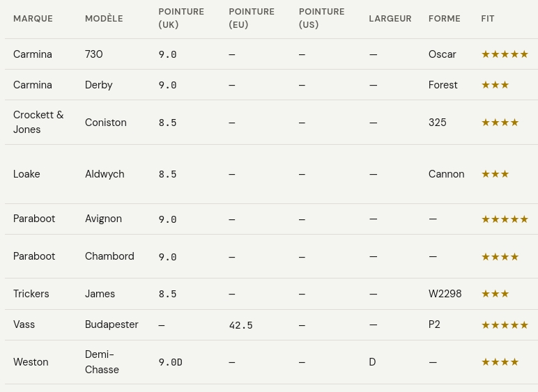Image resolution: width=538 pixels, height=392 pixels.
Task: Click the Forme column header
Action: [x=444, y=19]
